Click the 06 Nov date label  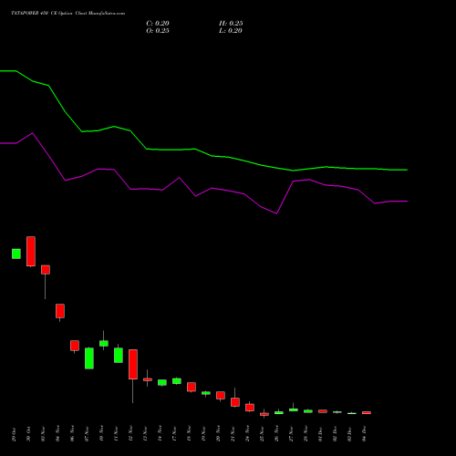pos(72,434)
